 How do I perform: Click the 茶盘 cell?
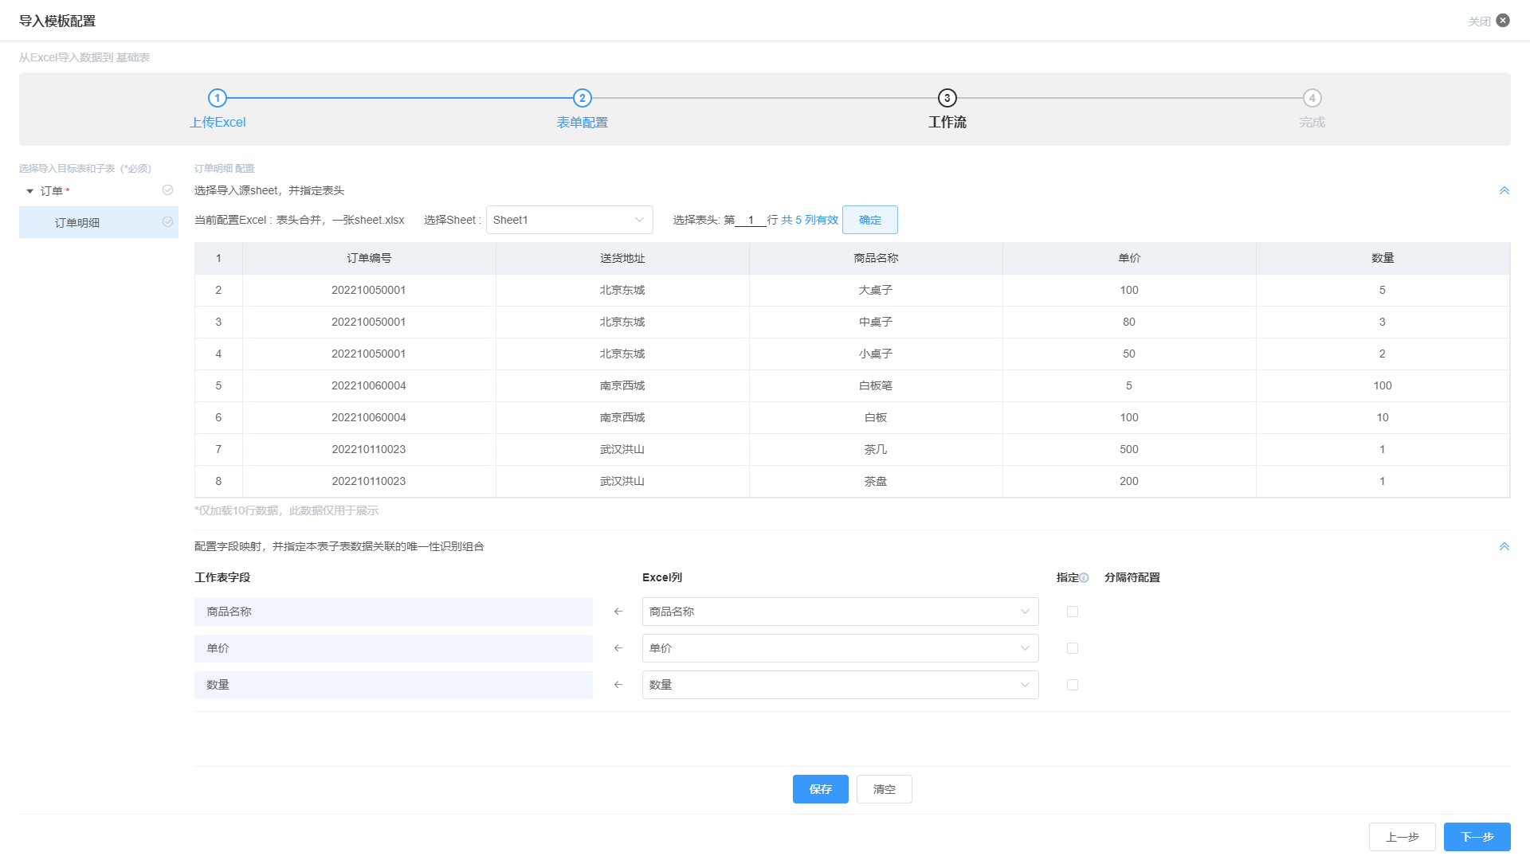pyautogui.click(x=876, y=481)
